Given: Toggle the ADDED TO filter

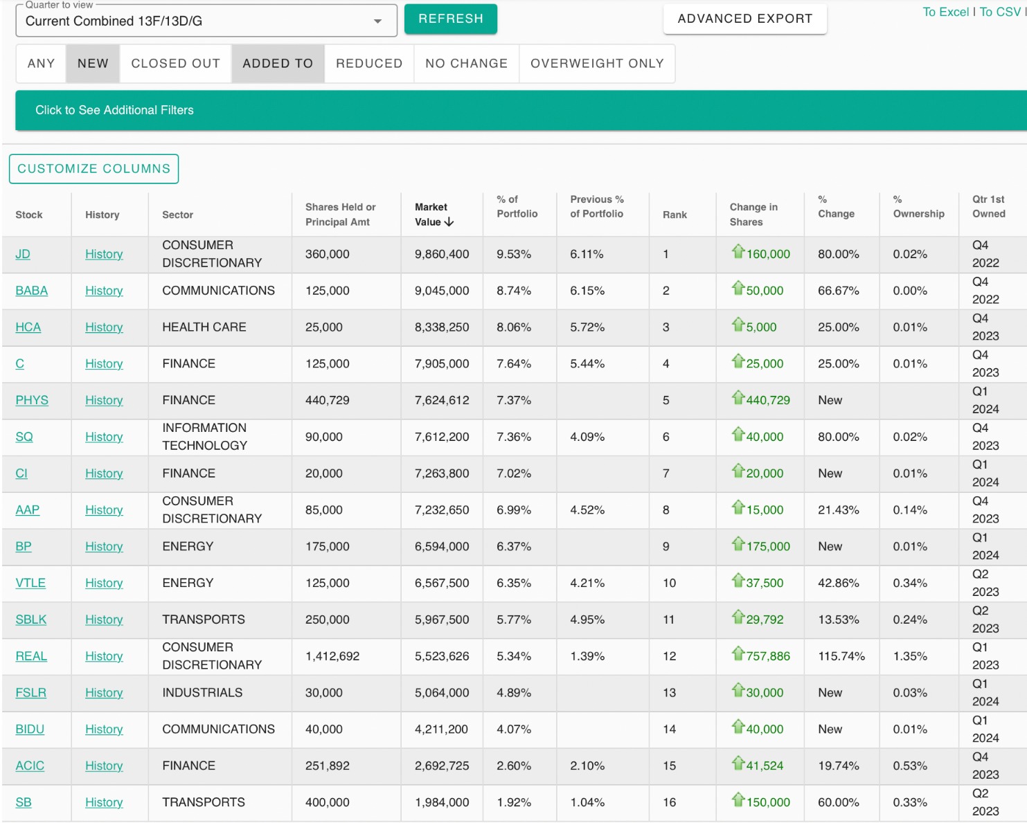Looking at the screenshot, I should [x=278, y=64].
